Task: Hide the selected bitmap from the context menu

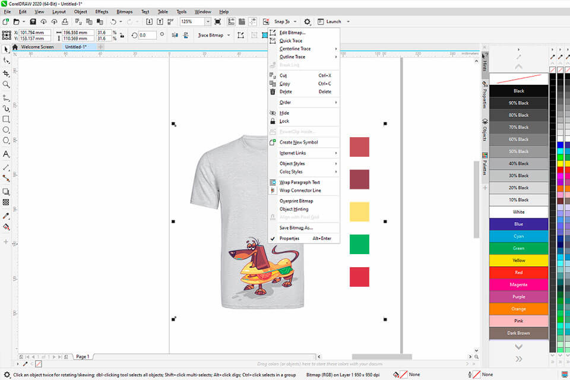Action: pos(283,112)
